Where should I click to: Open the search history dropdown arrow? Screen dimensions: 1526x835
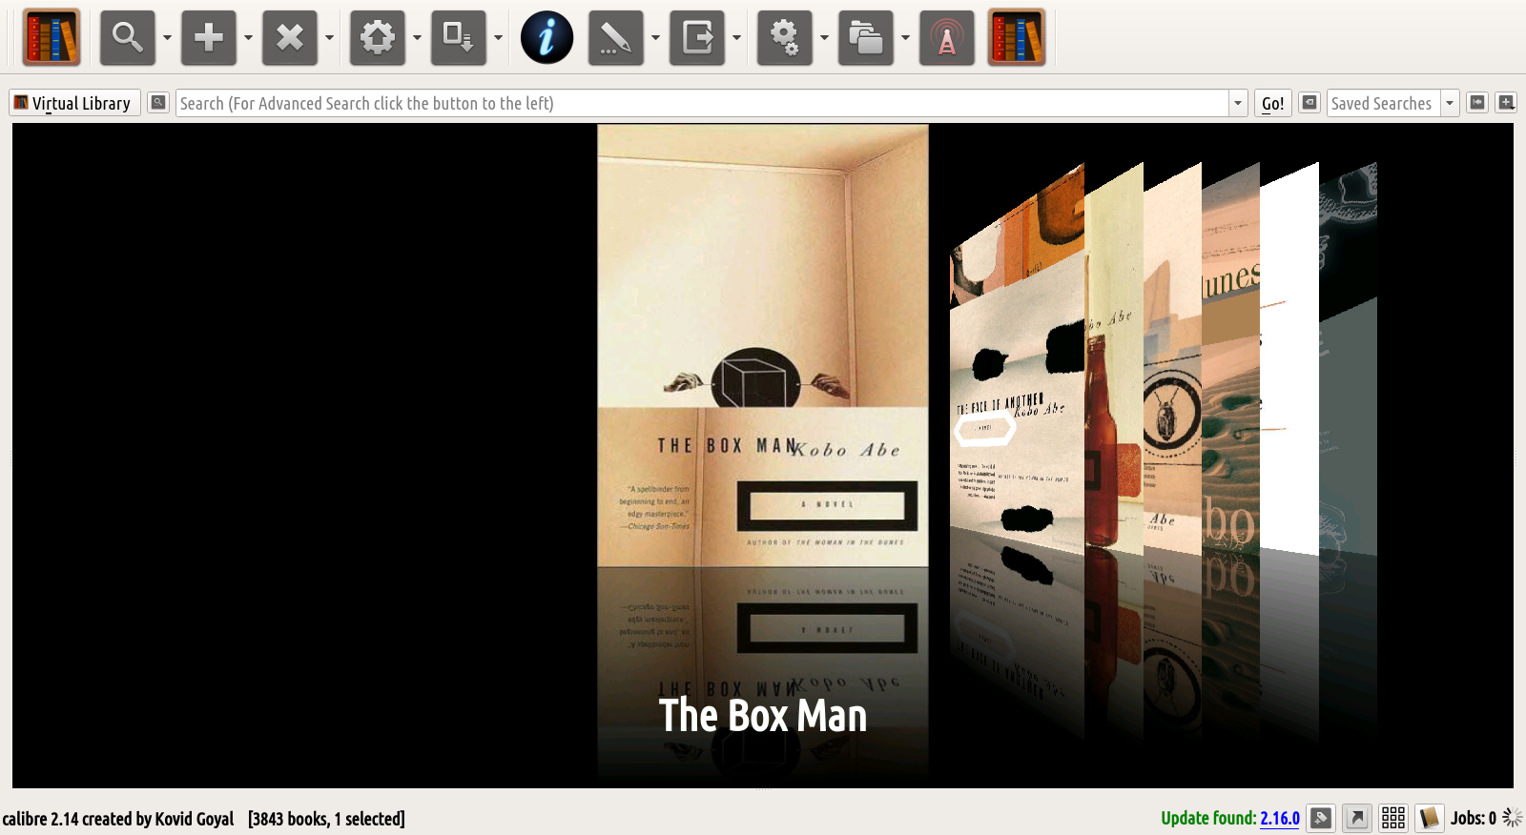click(x=1238, y=103)
